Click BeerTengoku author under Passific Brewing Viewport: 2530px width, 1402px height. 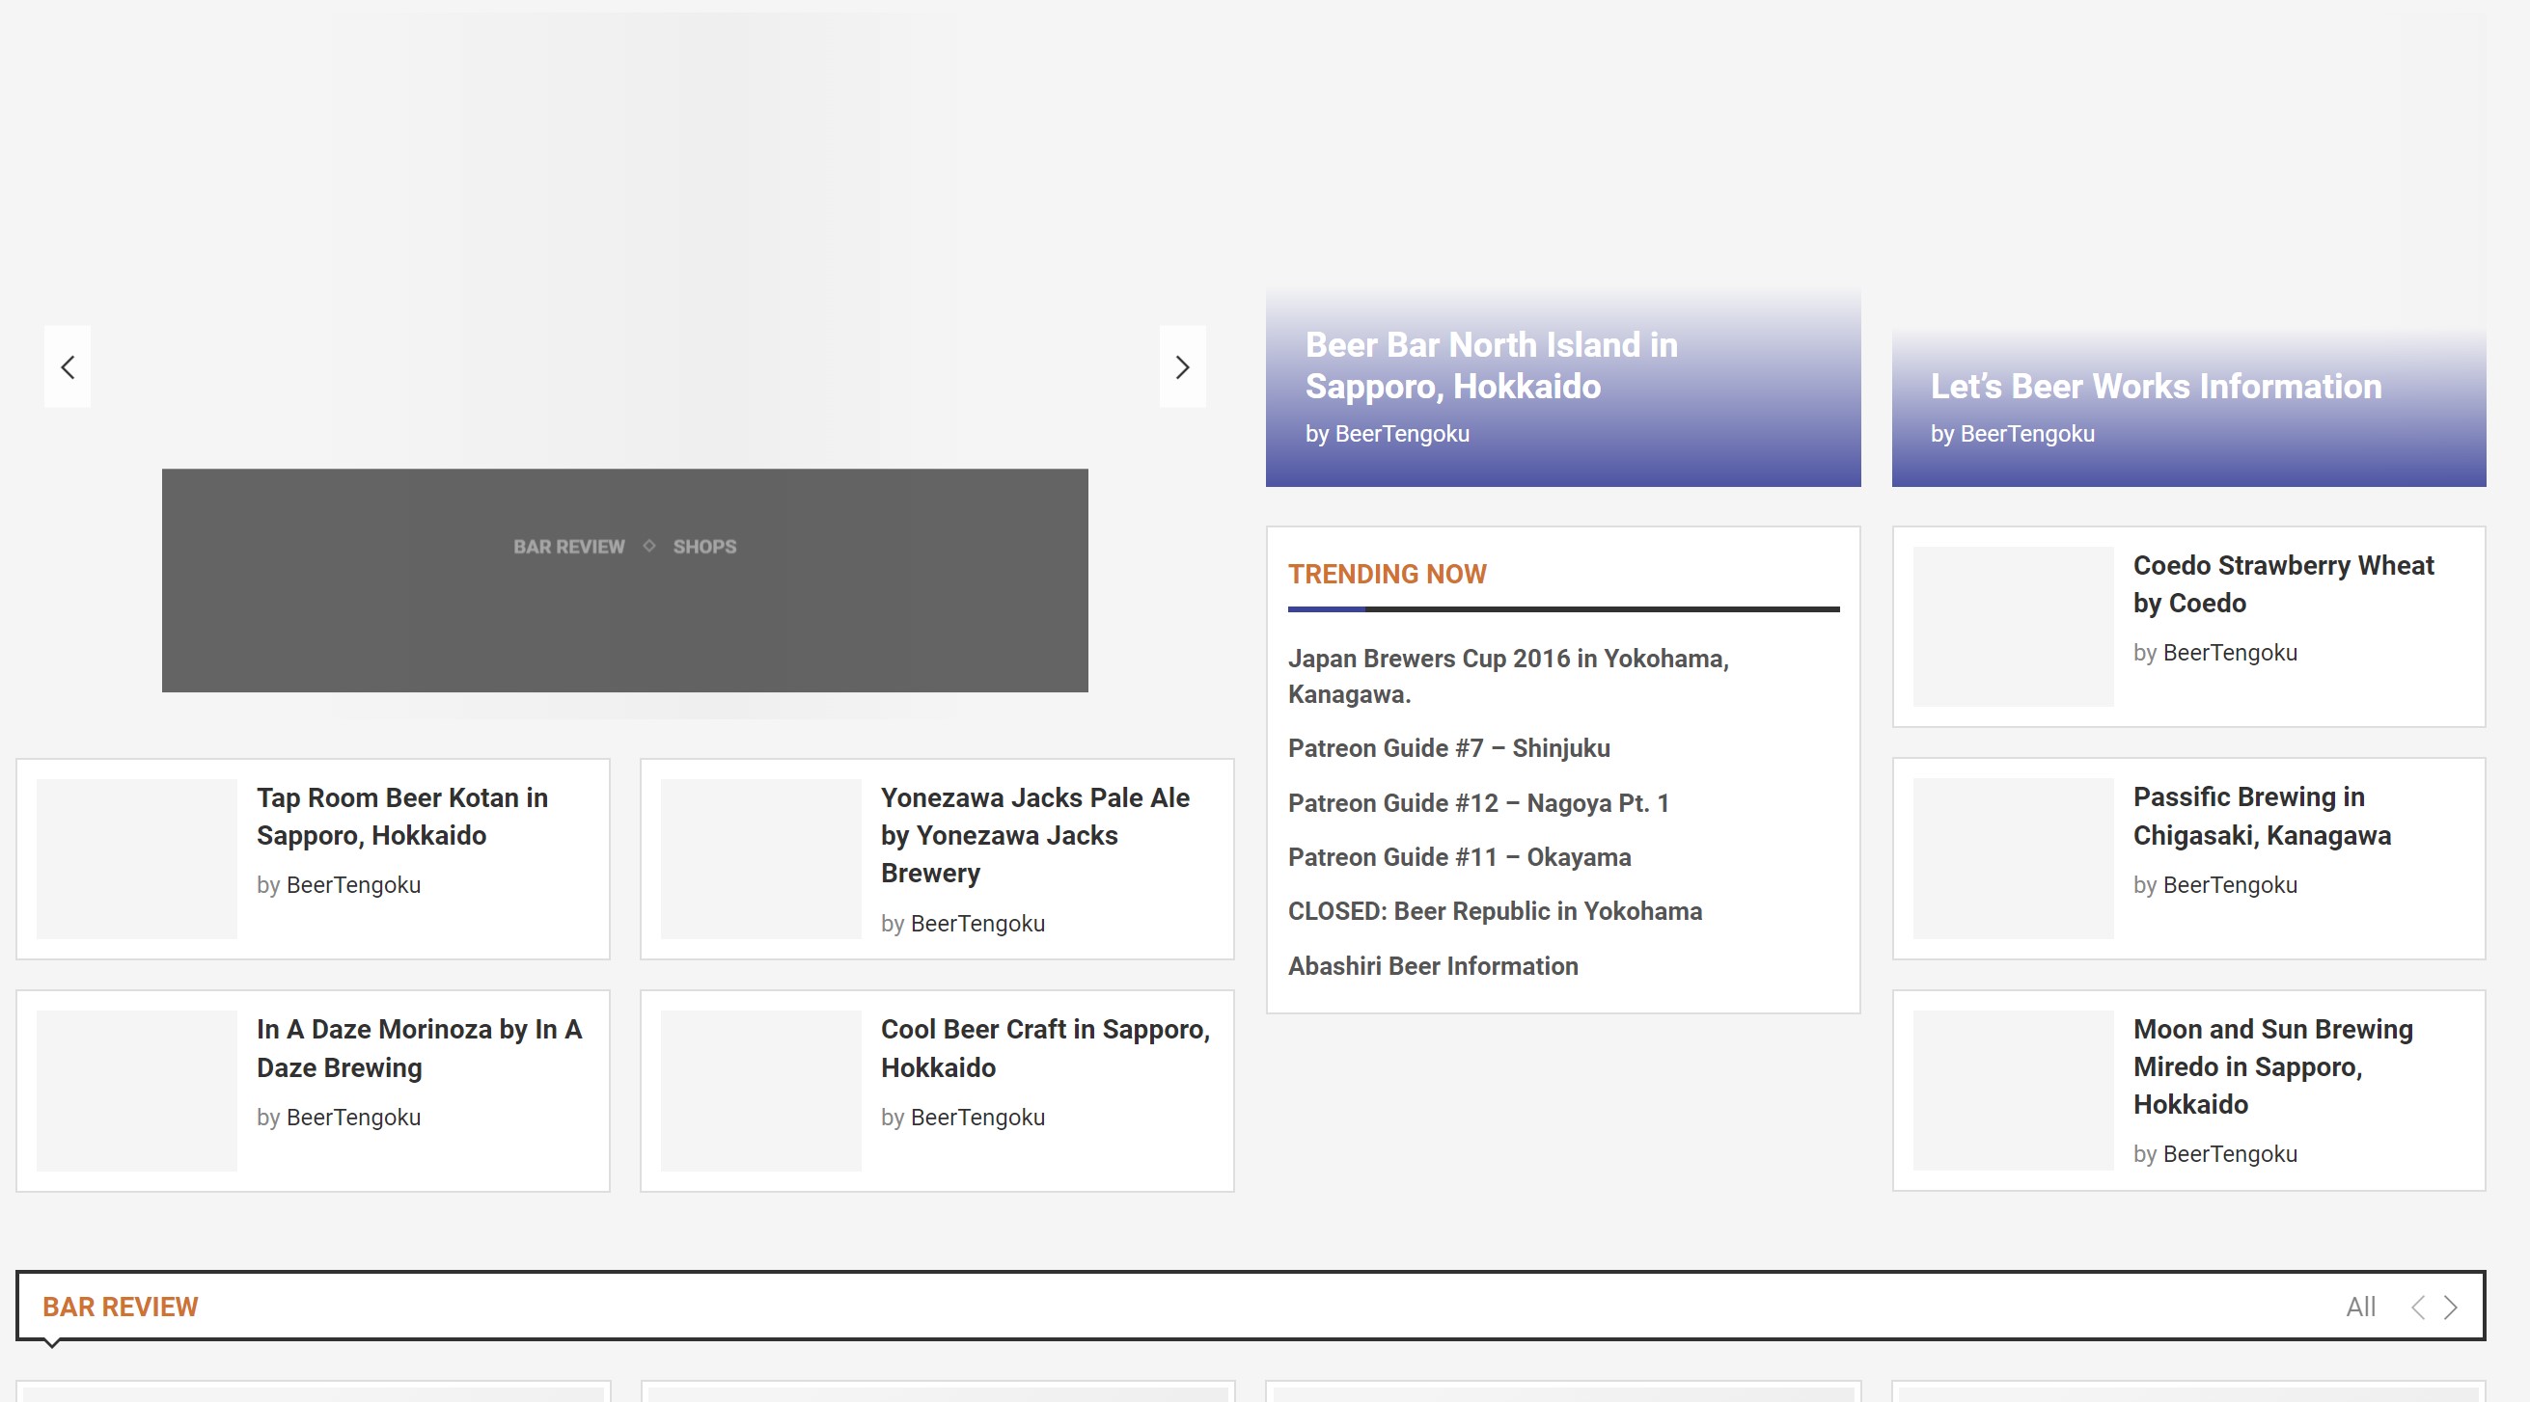point(2230,884)
